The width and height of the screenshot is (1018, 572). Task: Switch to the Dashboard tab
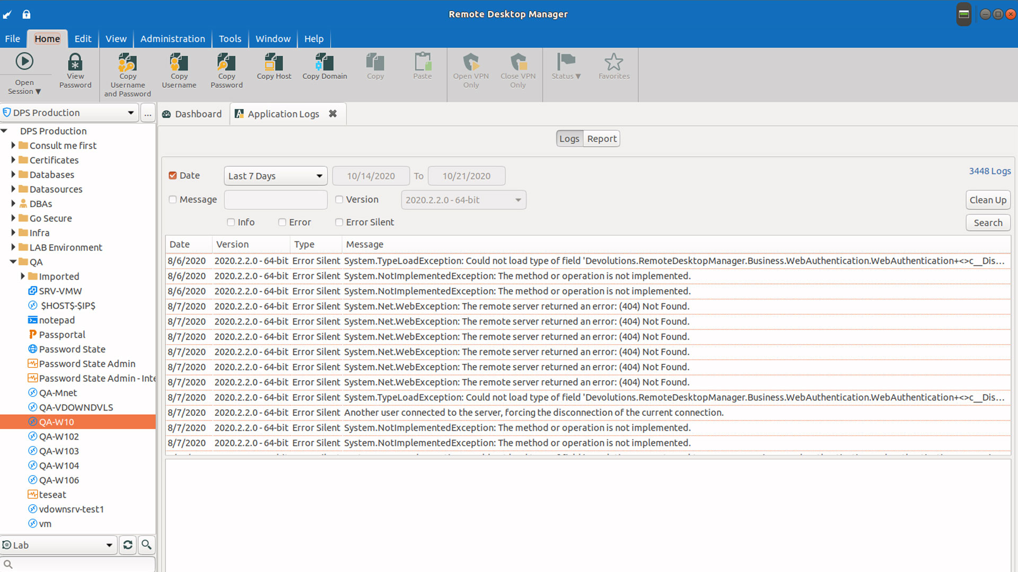[194, 113]
